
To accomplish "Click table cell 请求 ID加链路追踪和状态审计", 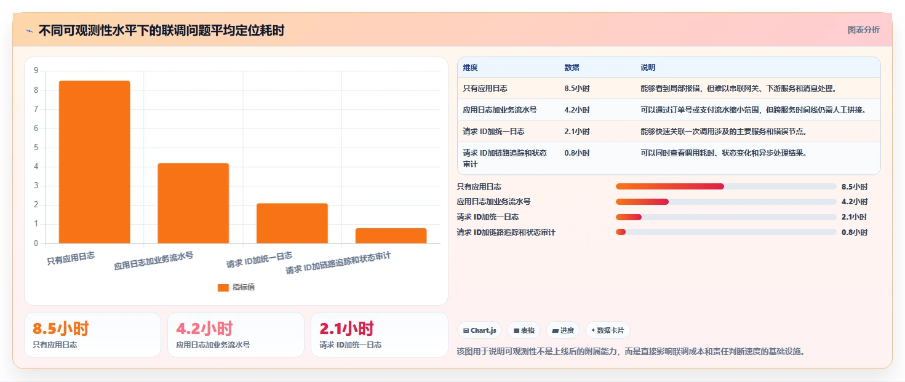I will coord(505,159).
